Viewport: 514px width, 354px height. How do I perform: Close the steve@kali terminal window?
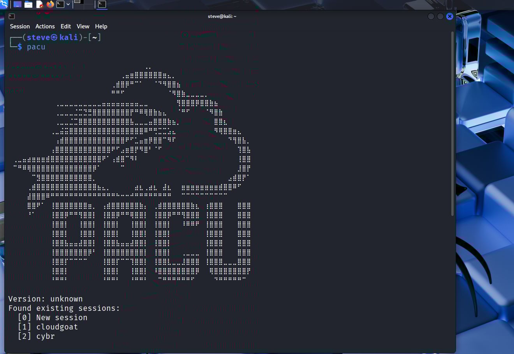(x=450, y=16)
